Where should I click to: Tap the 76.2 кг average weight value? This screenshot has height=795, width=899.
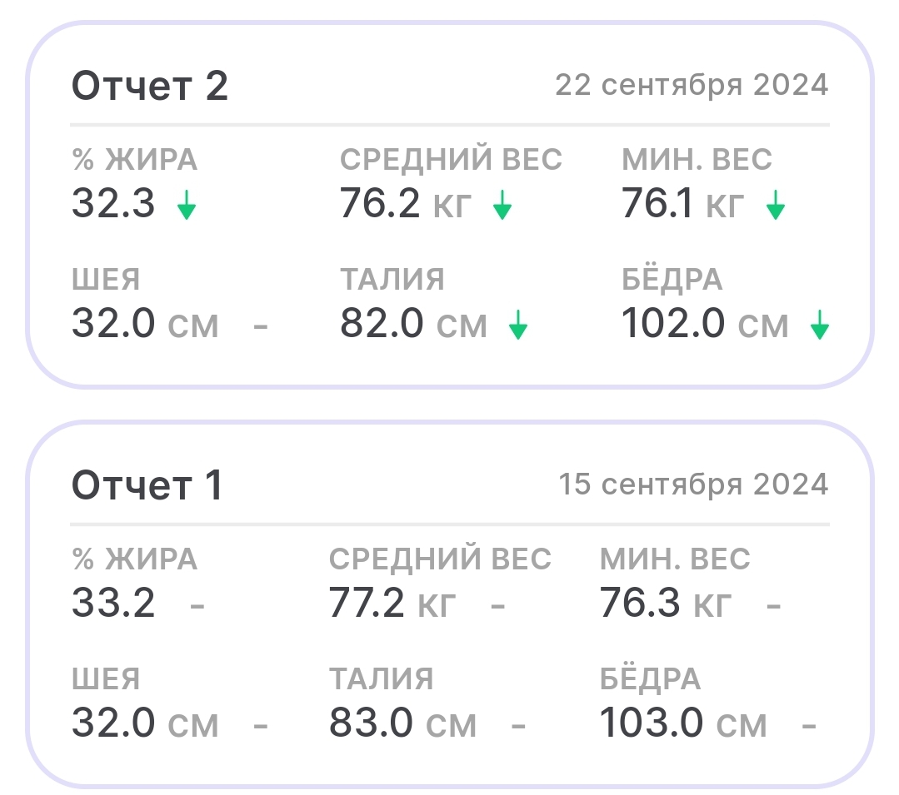[x=402, y=204]
